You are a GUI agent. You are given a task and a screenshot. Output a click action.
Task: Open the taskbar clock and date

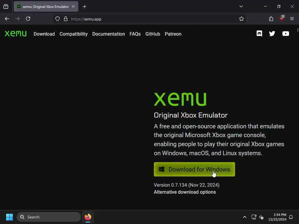tap(277, 217)
